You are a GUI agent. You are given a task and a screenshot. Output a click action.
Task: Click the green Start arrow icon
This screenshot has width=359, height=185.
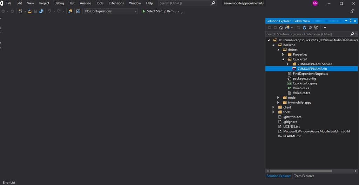click(144, 11)
